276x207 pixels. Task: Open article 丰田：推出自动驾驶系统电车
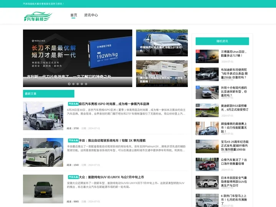click(x=112, y=140)
